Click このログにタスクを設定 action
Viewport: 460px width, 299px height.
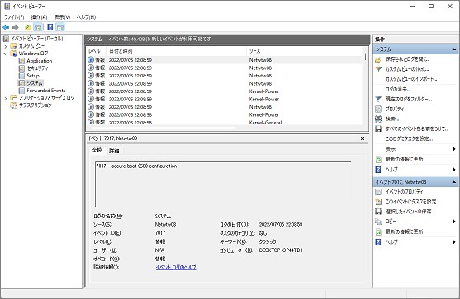[x=409, y=138]
